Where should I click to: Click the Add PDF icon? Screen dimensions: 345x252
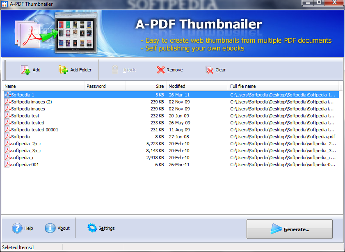(x=25, y=70)
